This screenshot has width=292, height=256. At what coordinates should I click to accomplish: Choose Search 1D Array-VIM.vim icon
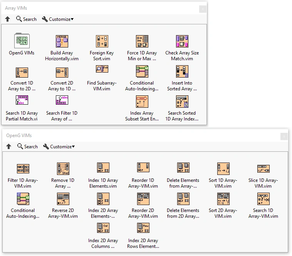coord(263,199)
